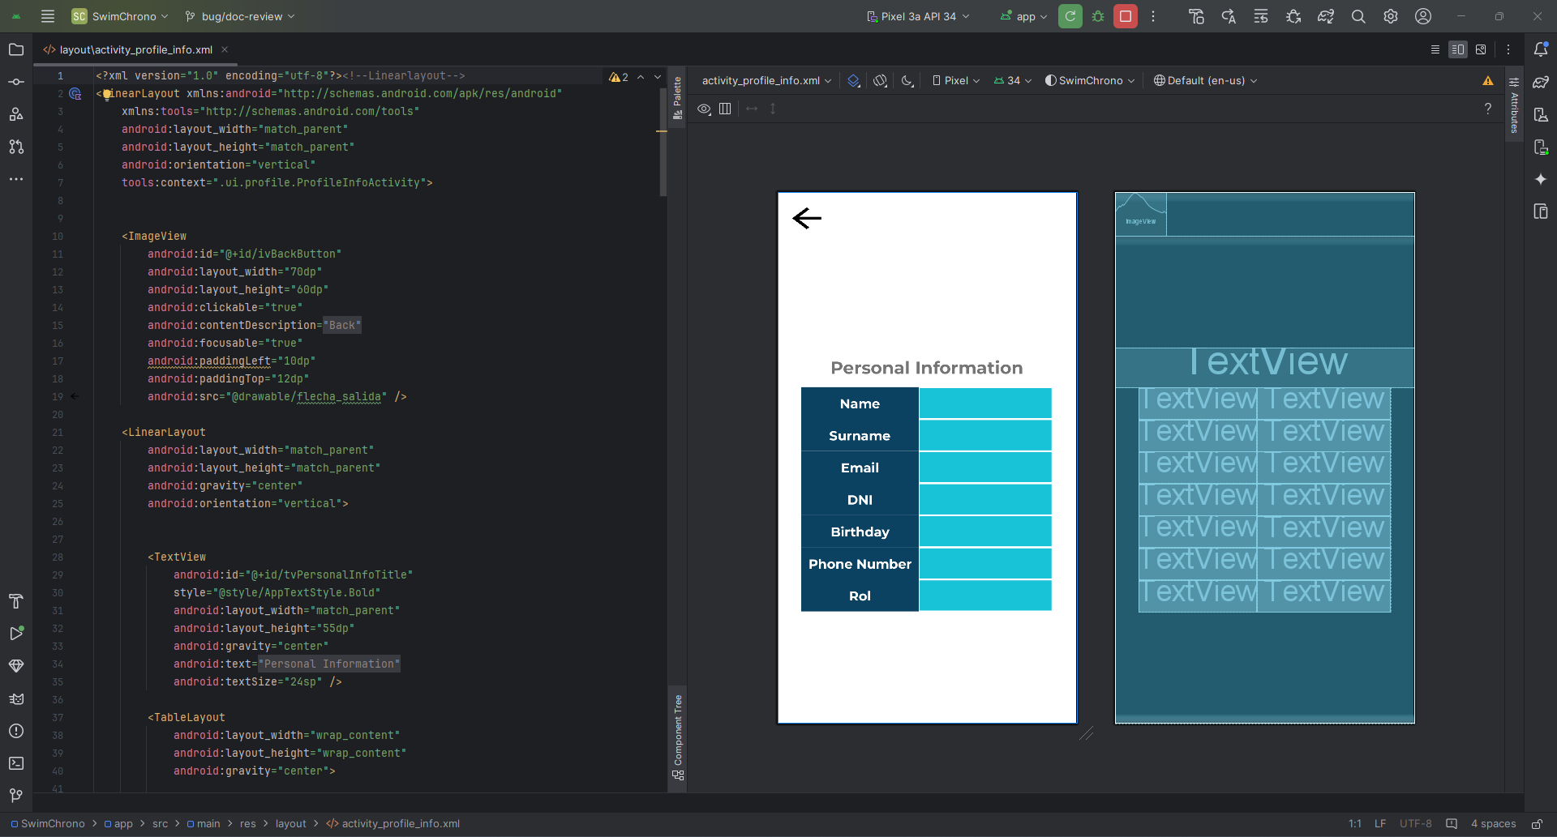
Task: Open the Pixel preview device dropdown
Action: (x=956, y=80)
